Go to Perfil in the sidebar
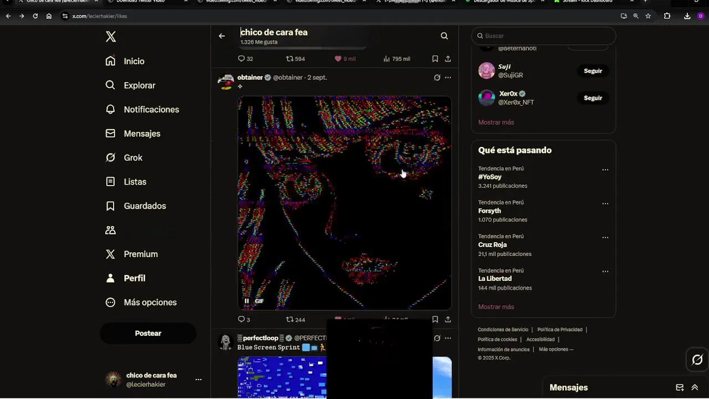Screen dimensions: 709x399 pos(125,278)
